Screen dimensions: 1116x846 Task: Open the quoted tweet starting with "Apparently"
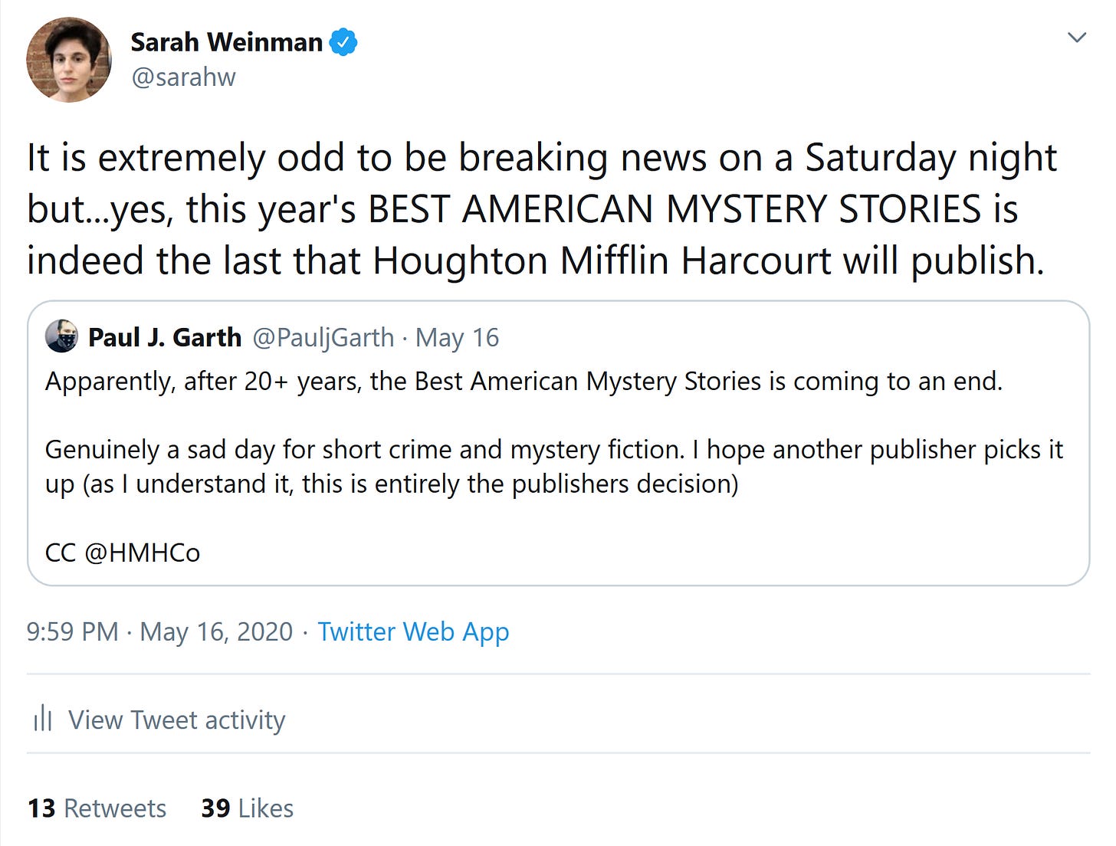pos(524,381)
